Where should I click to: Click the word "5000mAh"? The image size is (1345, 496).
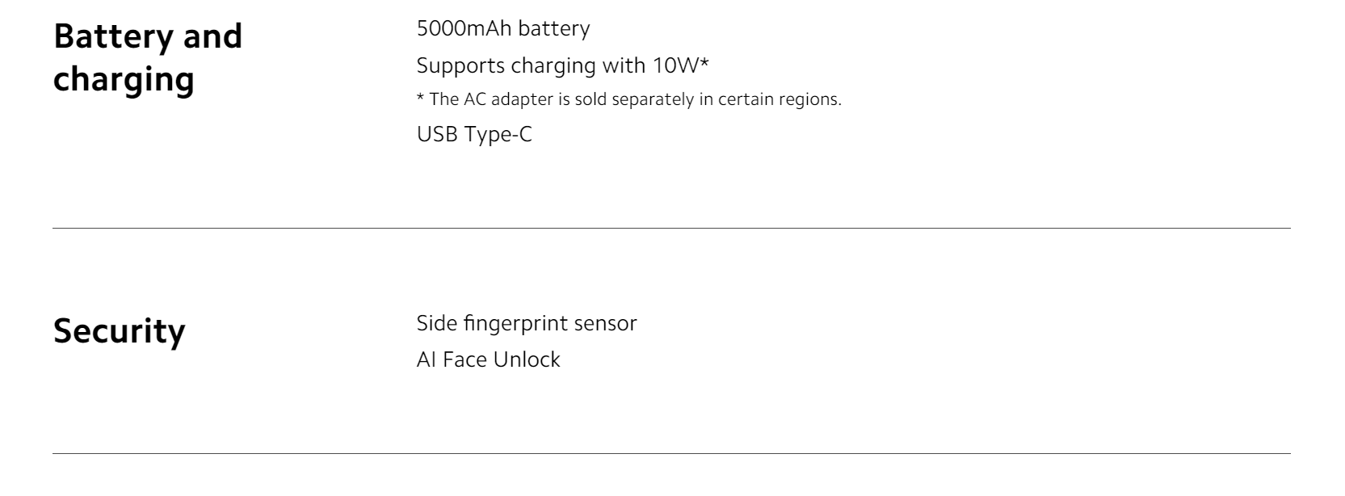pyautogui.click(x=464, y=28)
